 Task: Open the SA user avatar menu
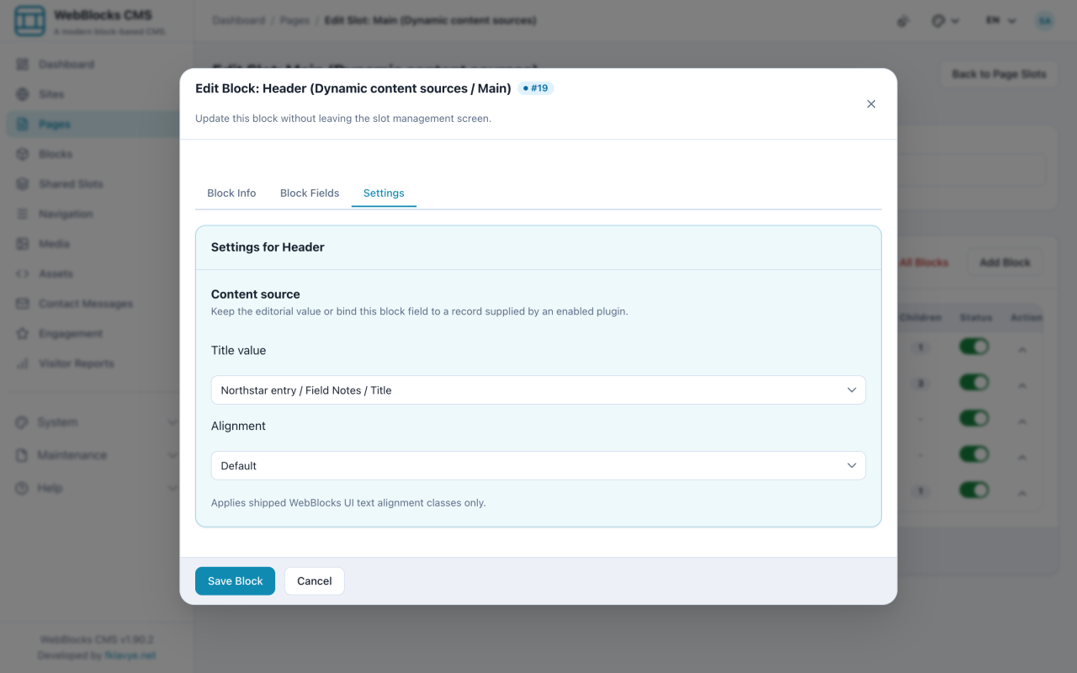[1045, 21]
